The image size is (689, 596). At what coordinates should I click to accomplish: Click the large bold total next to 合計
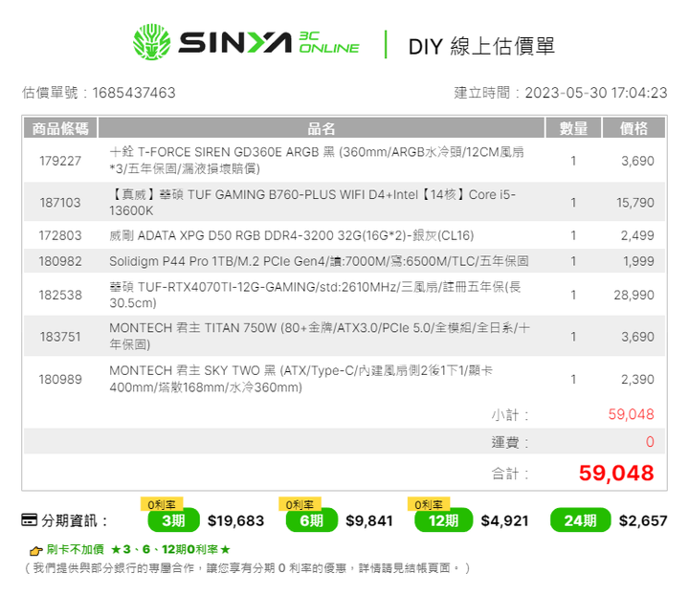tap(616, 474)
